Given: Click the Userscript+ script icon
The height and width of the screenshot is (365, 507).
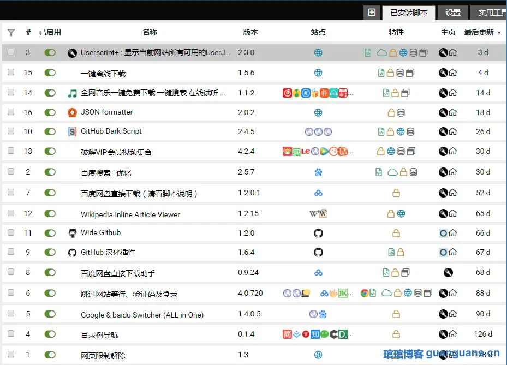Looking at the screenshot, I should pyautogui.click(x=72, y=53).
